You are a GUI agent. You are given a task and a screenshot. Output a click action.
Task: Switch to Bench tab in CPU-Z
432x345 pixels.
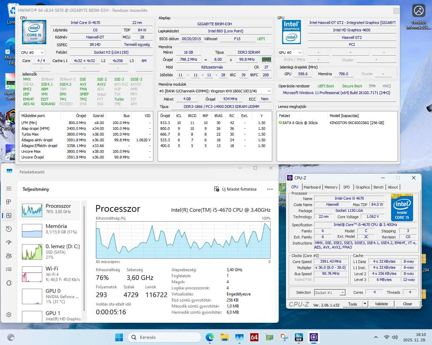click(378, 187)
